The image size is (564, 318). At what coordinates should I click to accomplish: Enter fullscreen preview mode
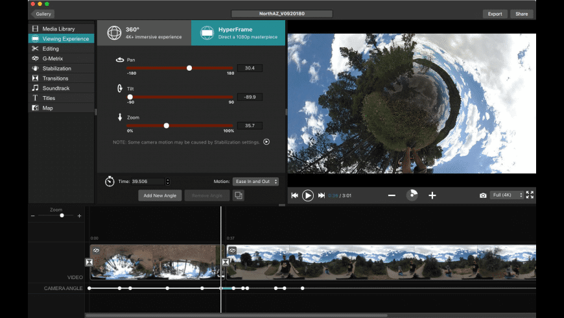(x=530, y=195)
